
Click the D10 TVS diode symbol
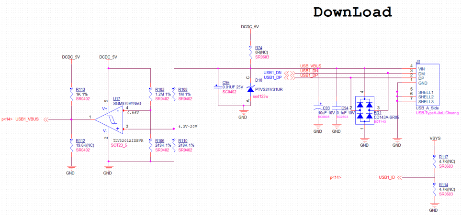click(250, 89)
